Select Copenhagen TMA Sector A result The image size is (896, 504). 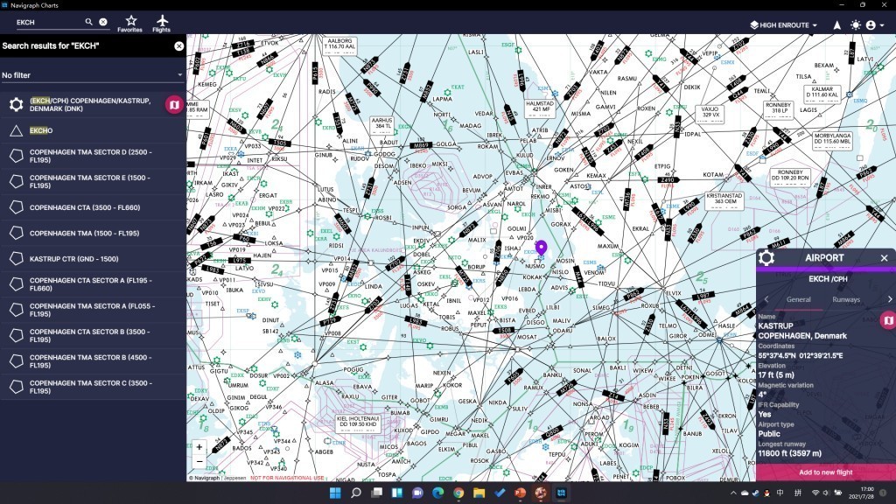point(93,310)
